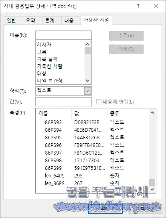Select 기록 날짜 in the name list
Screen dimensions: 166x218
pyautogui.click(x=60, y=59)
